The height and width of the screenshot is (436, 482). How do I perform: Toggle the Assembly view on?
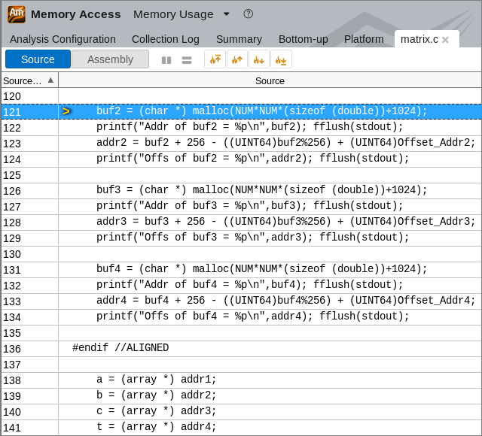click(110, 59)
